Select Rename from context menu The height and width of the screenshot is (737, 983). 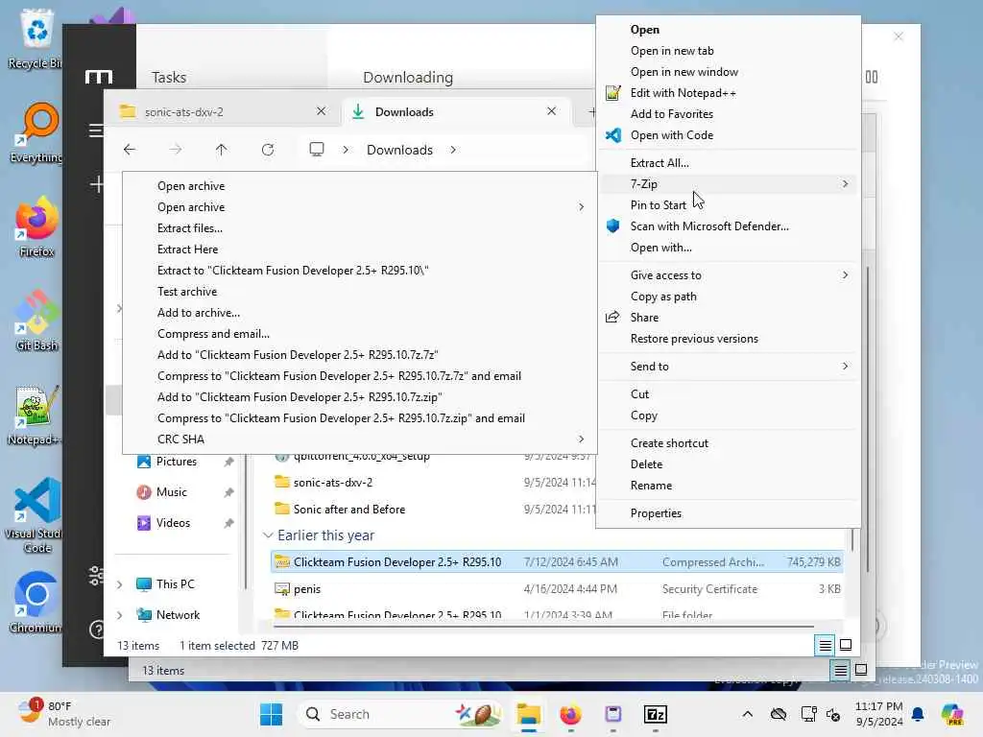(x=729, y=486)
